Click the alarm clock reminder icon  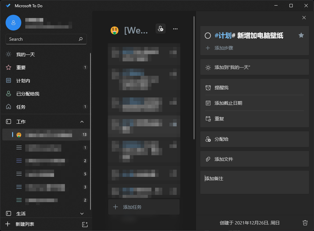tap(208, 88)
